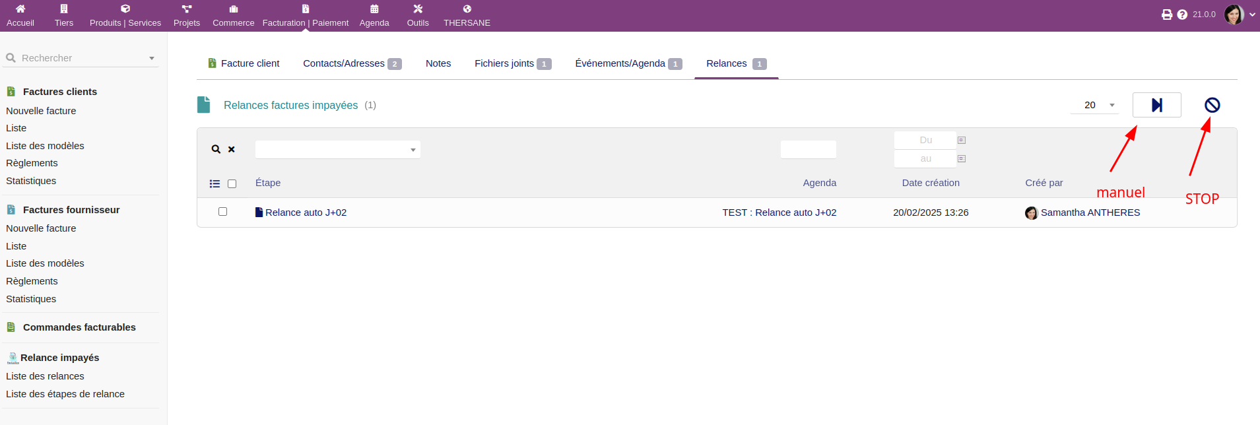Click the STOP relance prohibition icon
The width and height of the screenshot is (1260, 425).
(x=1212, y=105)
